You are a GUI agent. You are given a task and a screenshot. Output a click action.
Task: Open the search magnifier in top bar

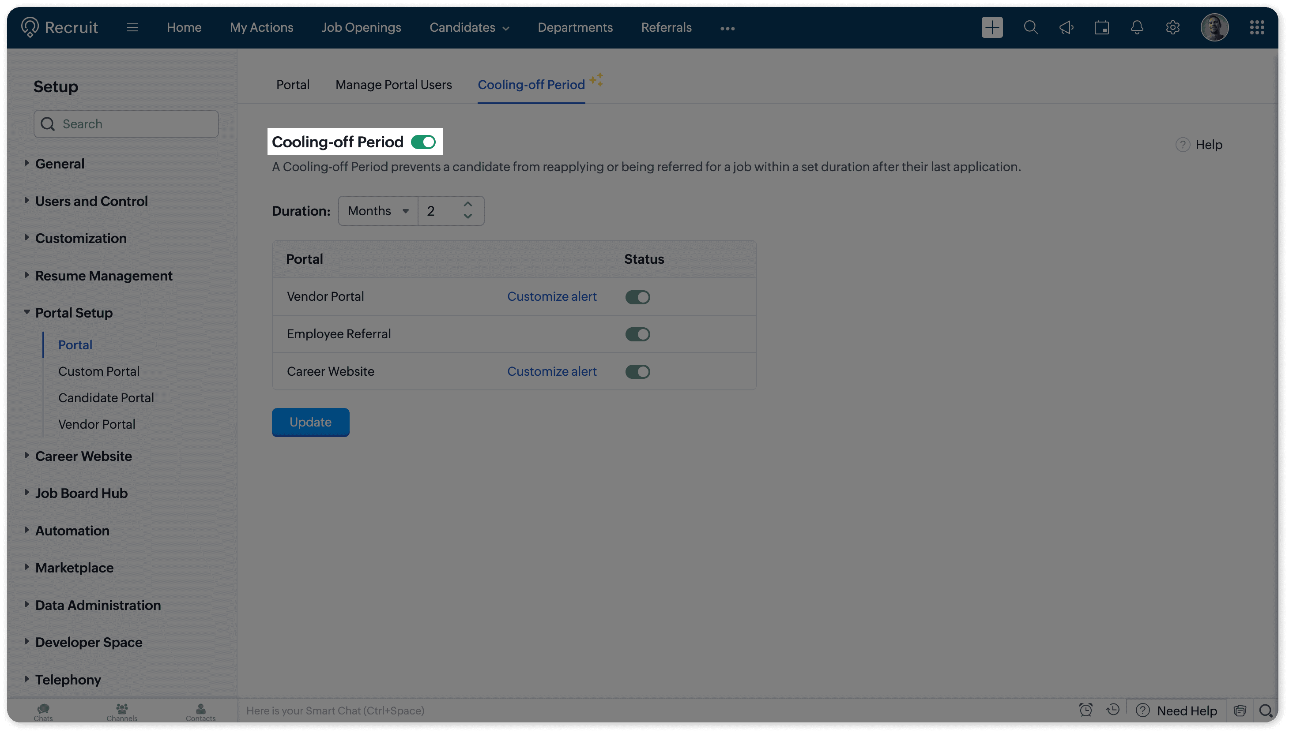click(1030, 28)
